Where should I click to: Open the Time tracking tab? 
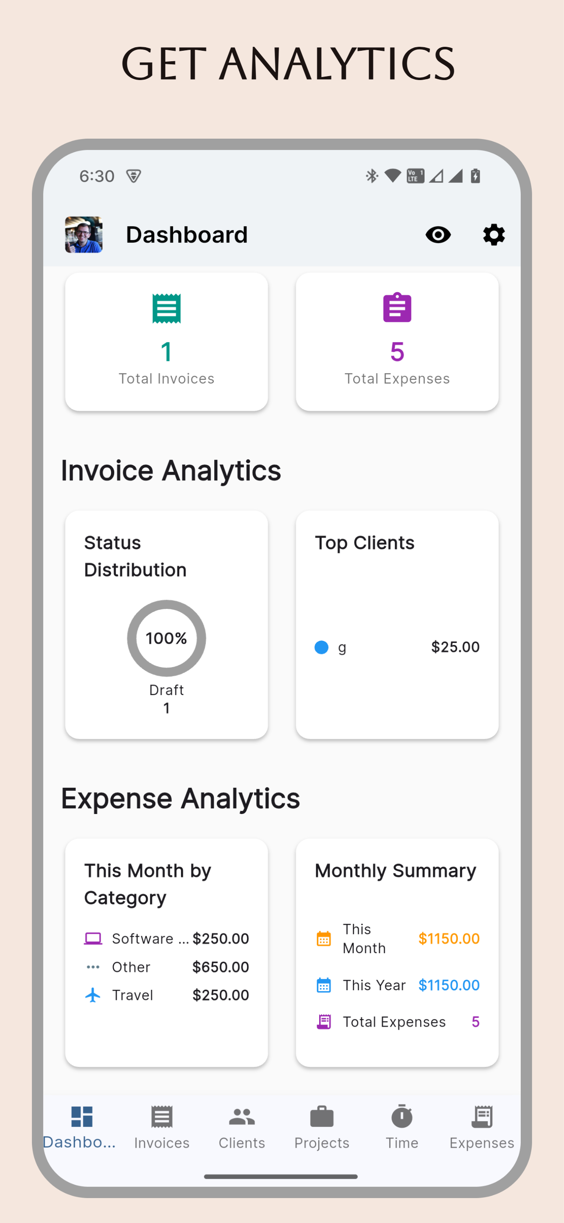(402, 1126)
